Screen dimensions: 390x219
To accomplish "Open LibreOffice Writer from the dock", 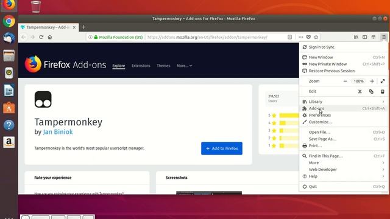I will point(9,91).
